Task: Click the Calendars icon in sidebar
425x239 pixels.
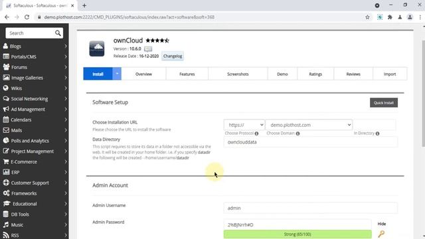Action: [x=6, y=119]
